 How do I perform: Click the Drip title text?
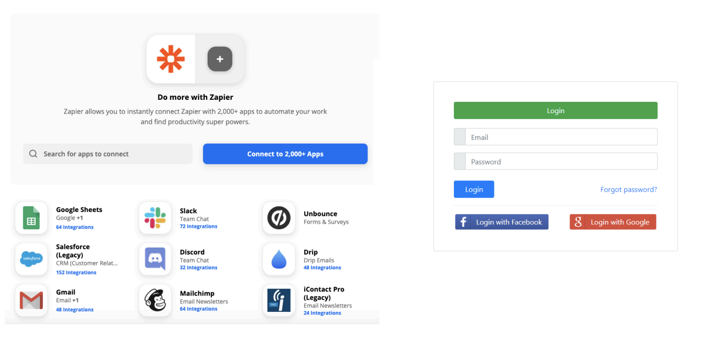[310, 252]
